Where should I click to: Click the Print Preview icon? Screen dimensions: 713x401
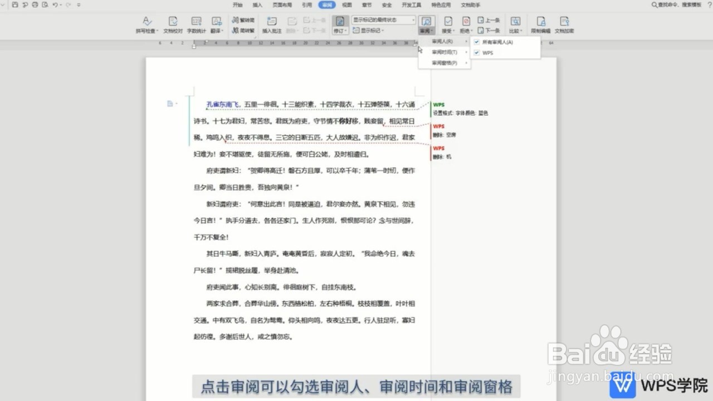click(x=45, y=4)
